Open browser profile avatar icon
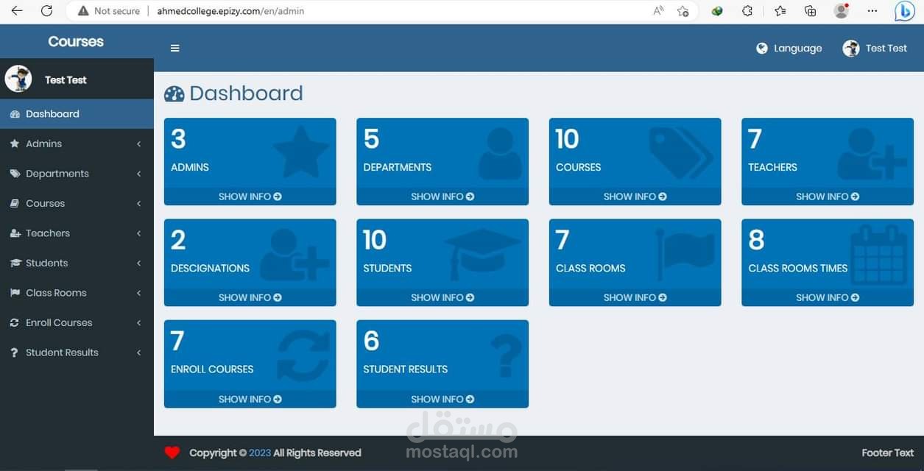Image resolution: width=924 pixels, height=471 pixels. (x=841, y=11)
